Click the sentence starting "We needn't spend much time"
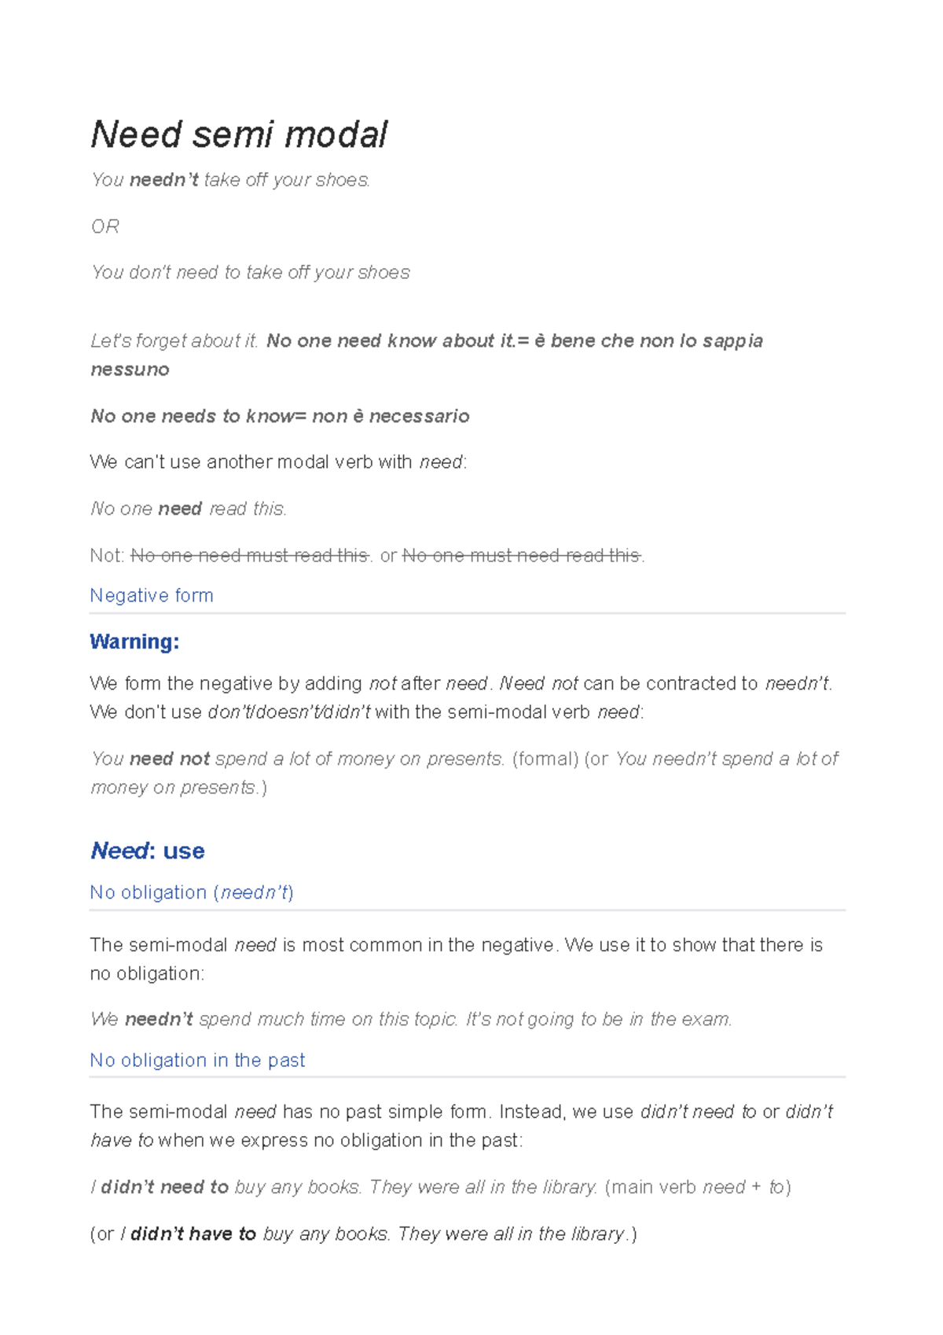Screen dimensions: 943x1335 pyautogui.click(x=411, y=1020)
